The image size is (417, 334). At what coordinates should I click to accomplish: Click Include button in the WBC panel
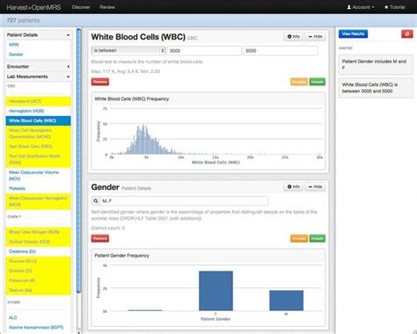coord(317,82)
